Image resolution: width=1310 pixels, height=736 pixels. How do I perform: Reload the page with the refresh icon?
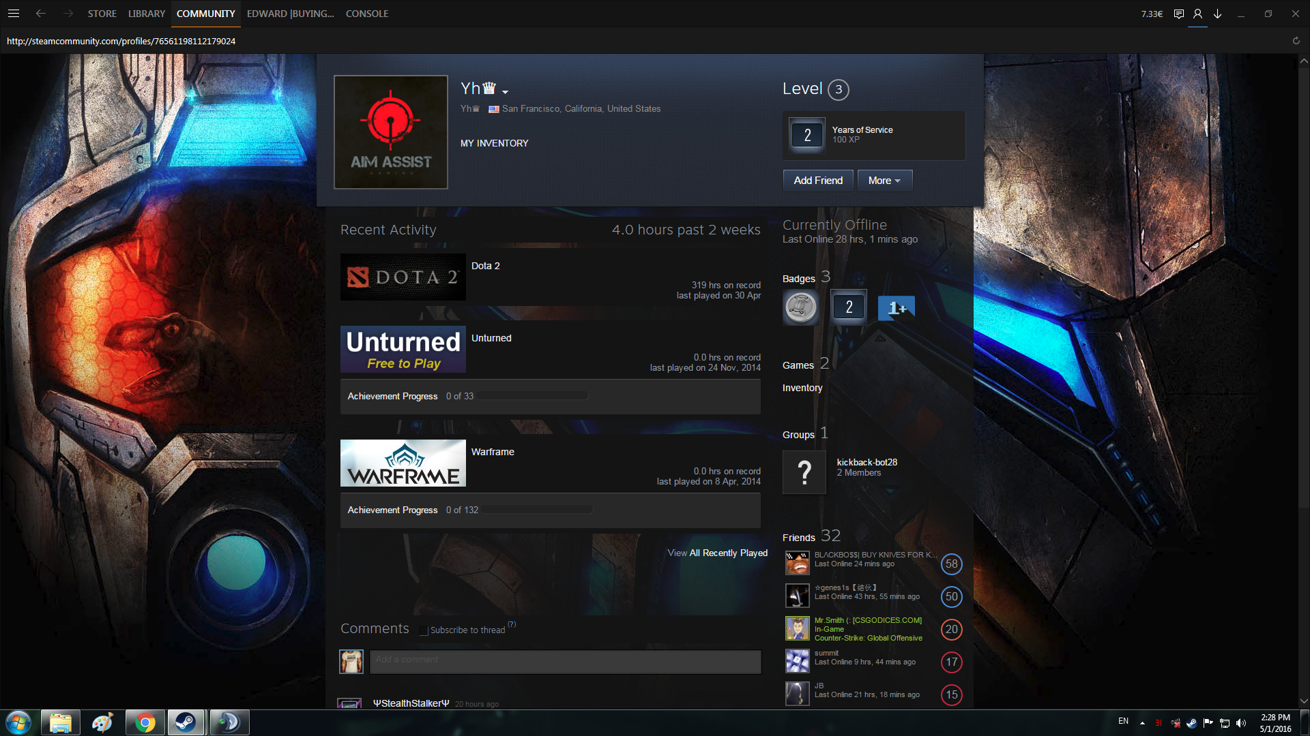click(1296, 41)
